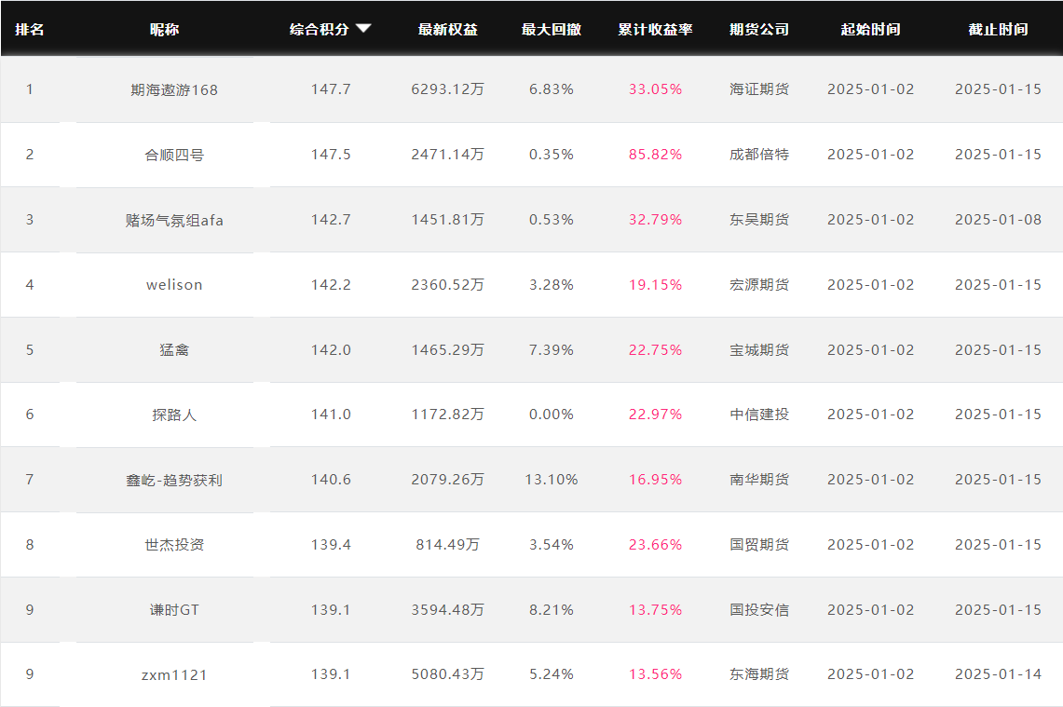Select equity value 6293.12万
This screenshot has height=707, width=1063.
pos(447,89)
